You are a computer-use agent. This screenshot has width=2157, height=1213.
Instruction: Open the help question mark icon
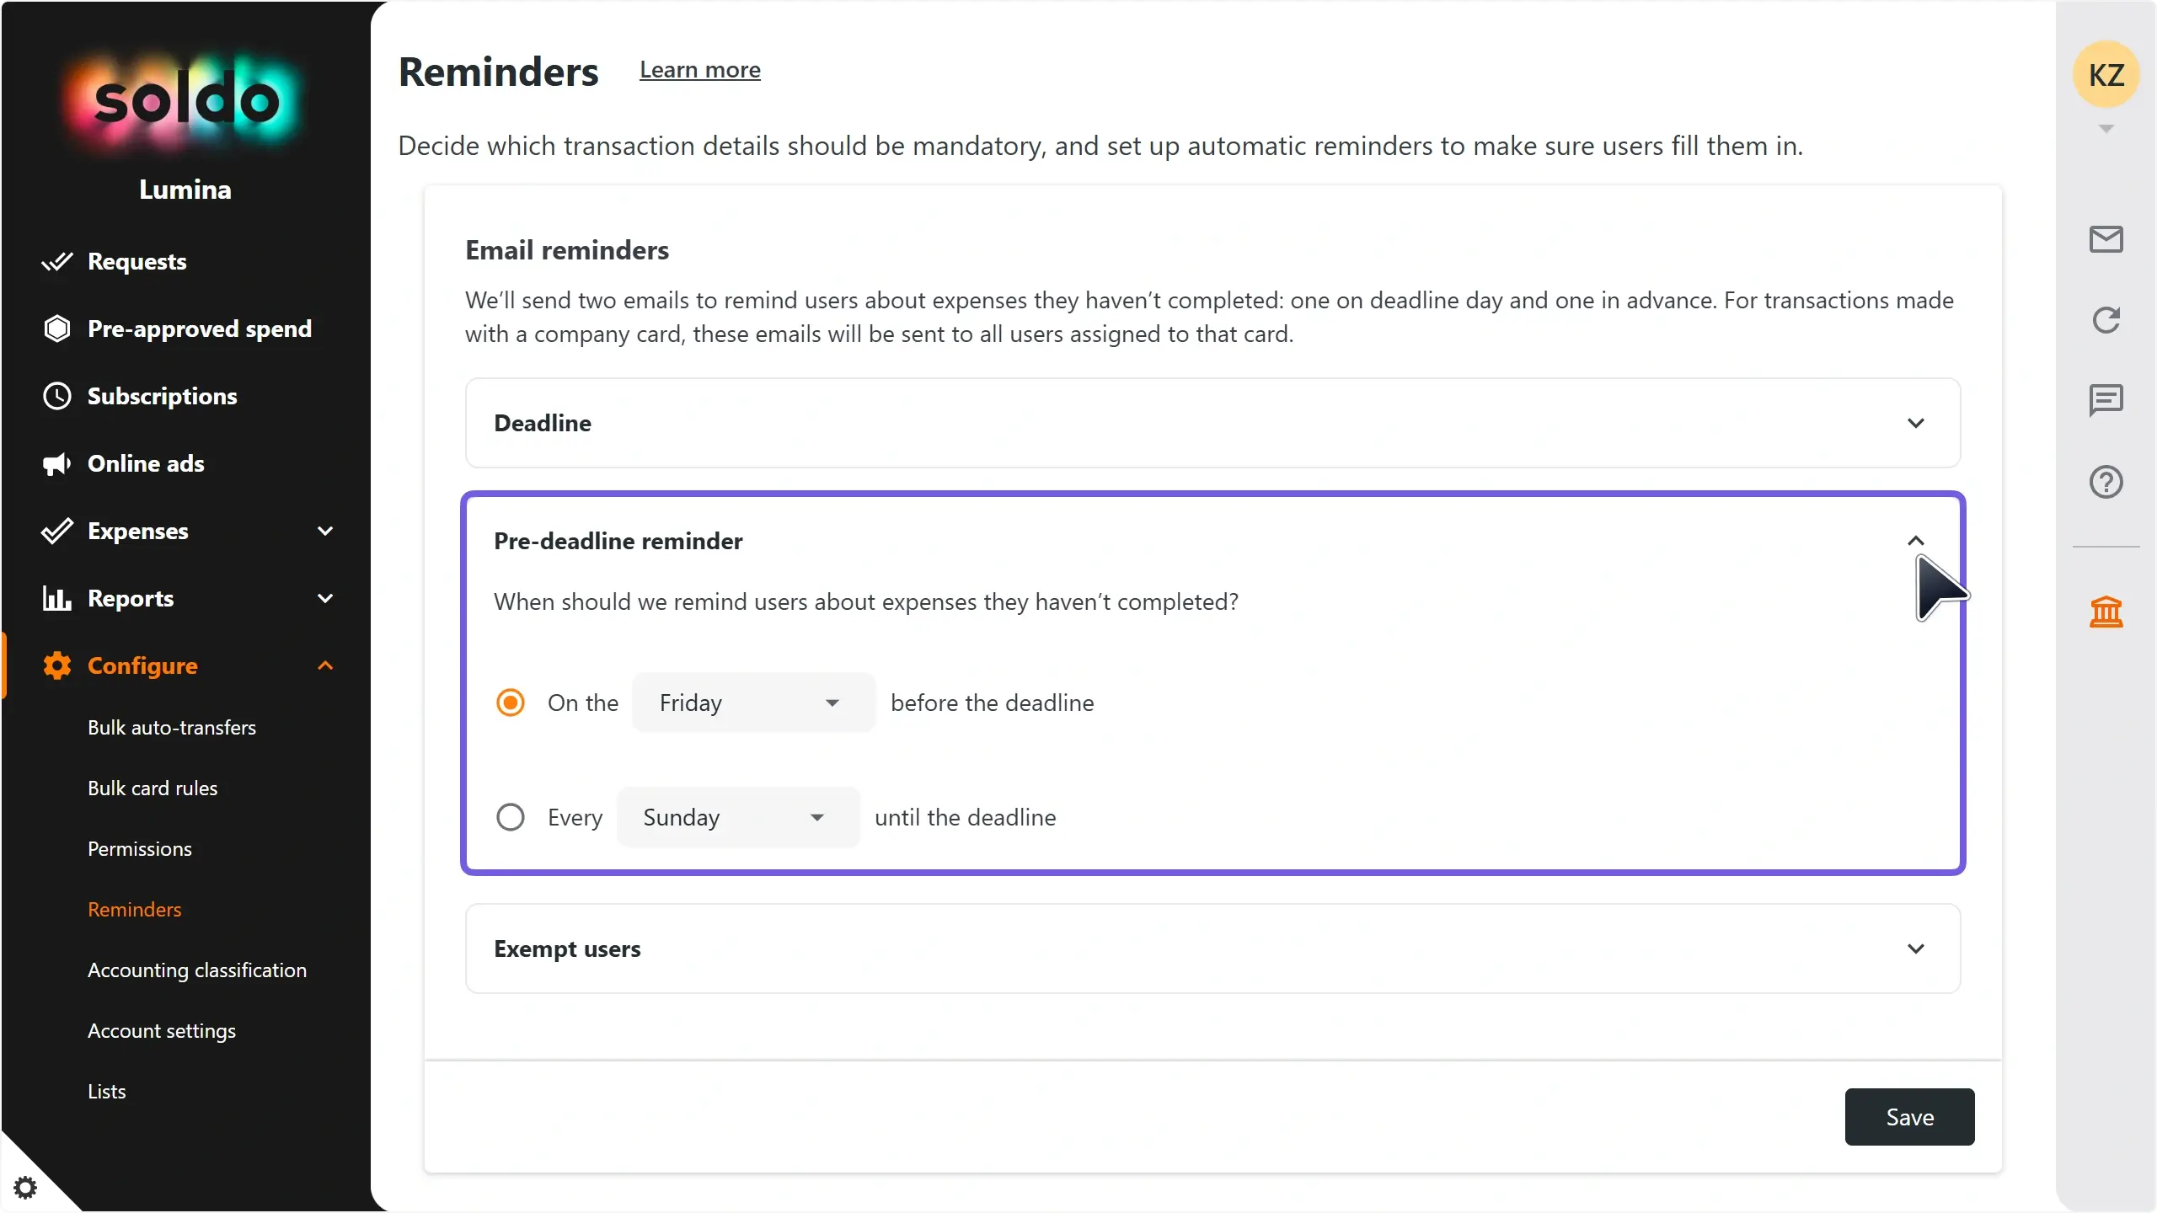[2106, 482]
